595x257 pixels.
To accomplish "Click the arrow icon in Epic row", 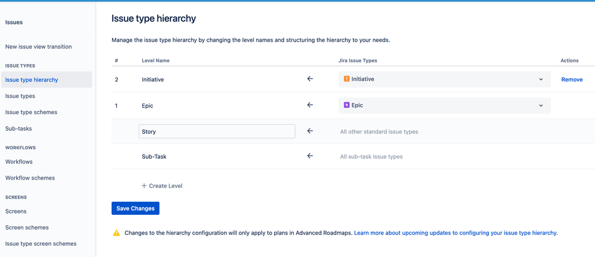I will click(x=310, y=105).
